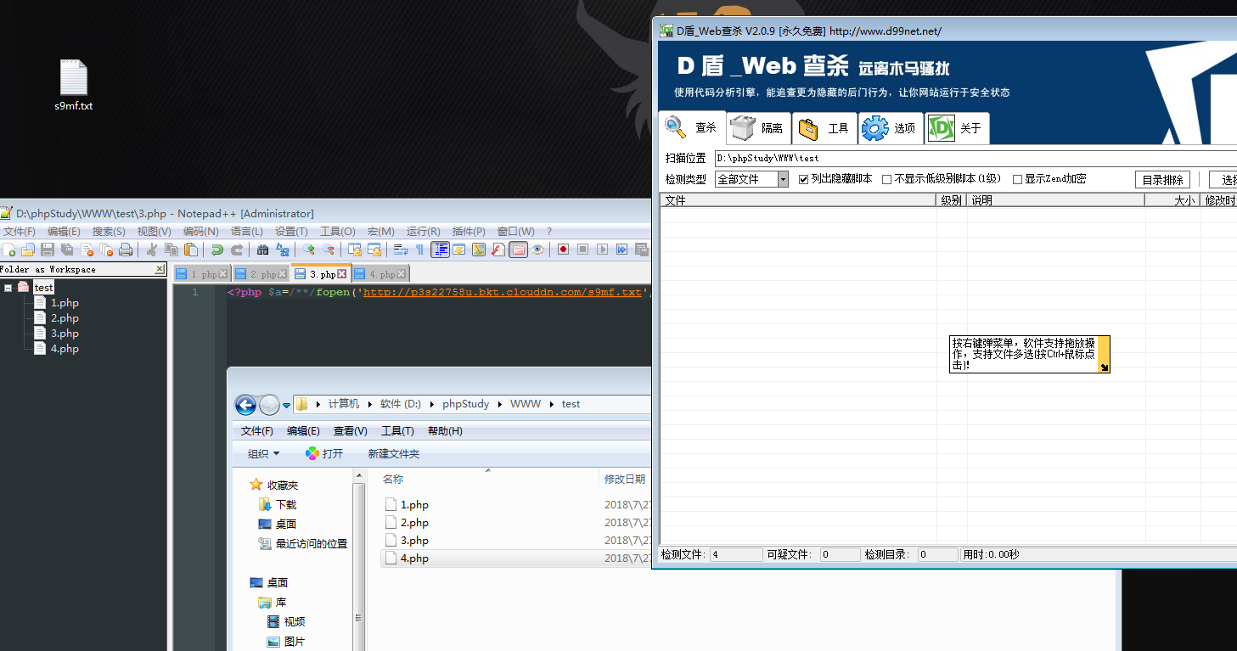Collapse the test folder in workspace tree
This screenshot has width=1237, height=651.
[8, 288]
